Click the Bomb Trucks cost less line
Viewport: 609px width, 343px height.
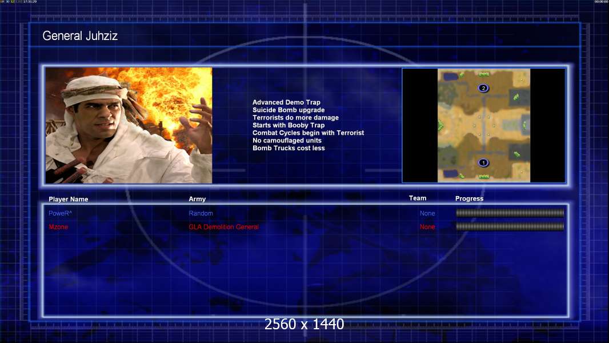pyautogui.click(x=289, y=148)
